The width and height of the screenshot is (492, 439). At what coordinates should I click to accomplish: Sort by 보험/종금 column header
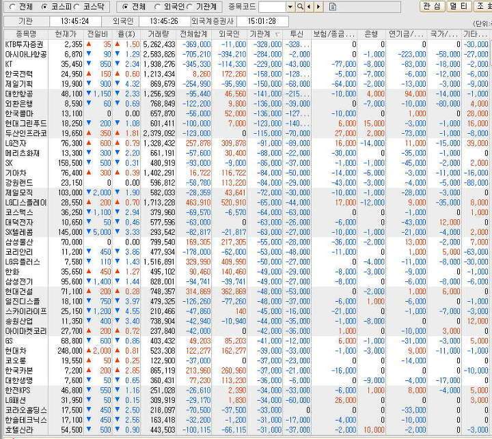tap(334, 34)
